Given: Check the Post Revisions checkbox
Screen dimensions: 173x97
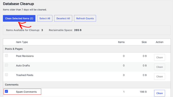Looking at the screenshot, I should [6, 56].
